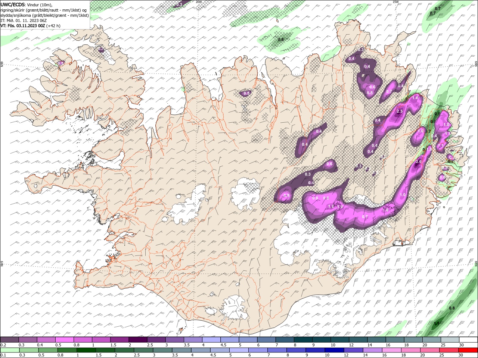Click the 1.2 snowfall value on map
Screen dimensions: 478x358
[x=331, y=206]
